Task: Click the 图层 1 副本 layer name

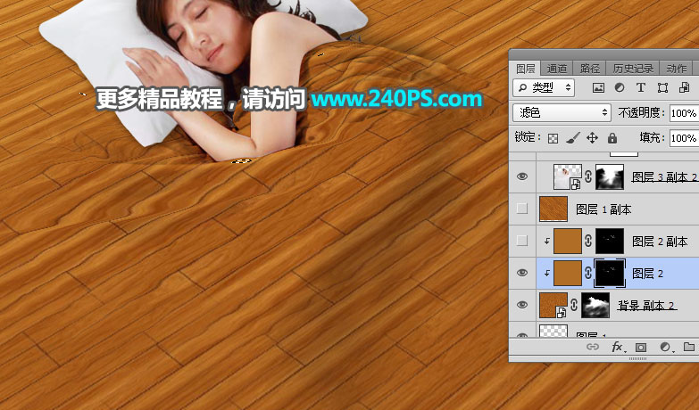Action: [x=603, y=209]
